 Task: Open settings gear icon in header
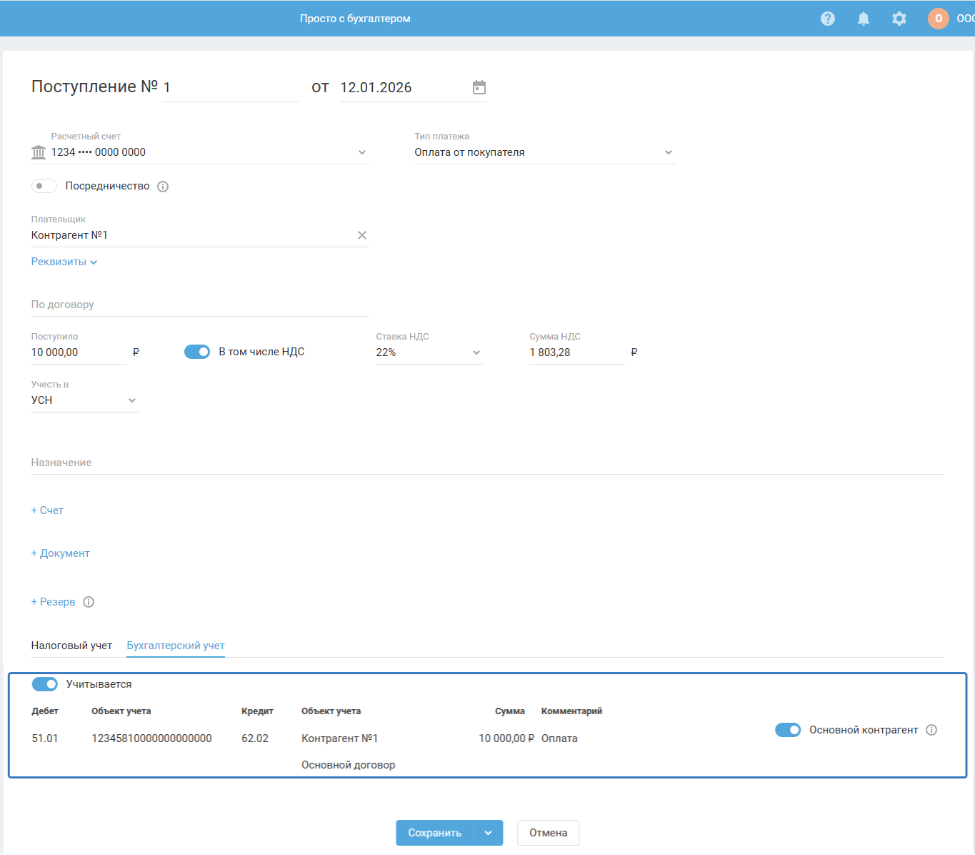click(899, 19)
